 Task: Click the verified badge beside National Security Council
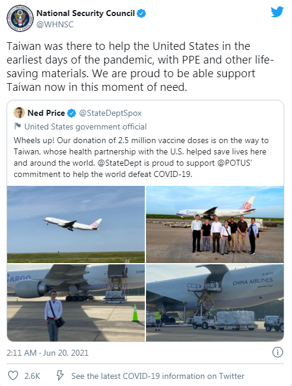[141, 13]
